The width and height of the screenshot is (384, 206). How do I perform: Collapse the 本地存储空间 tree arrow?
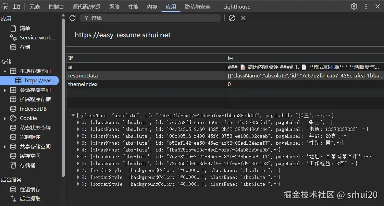pyautogui.click(x=5, y=71)
